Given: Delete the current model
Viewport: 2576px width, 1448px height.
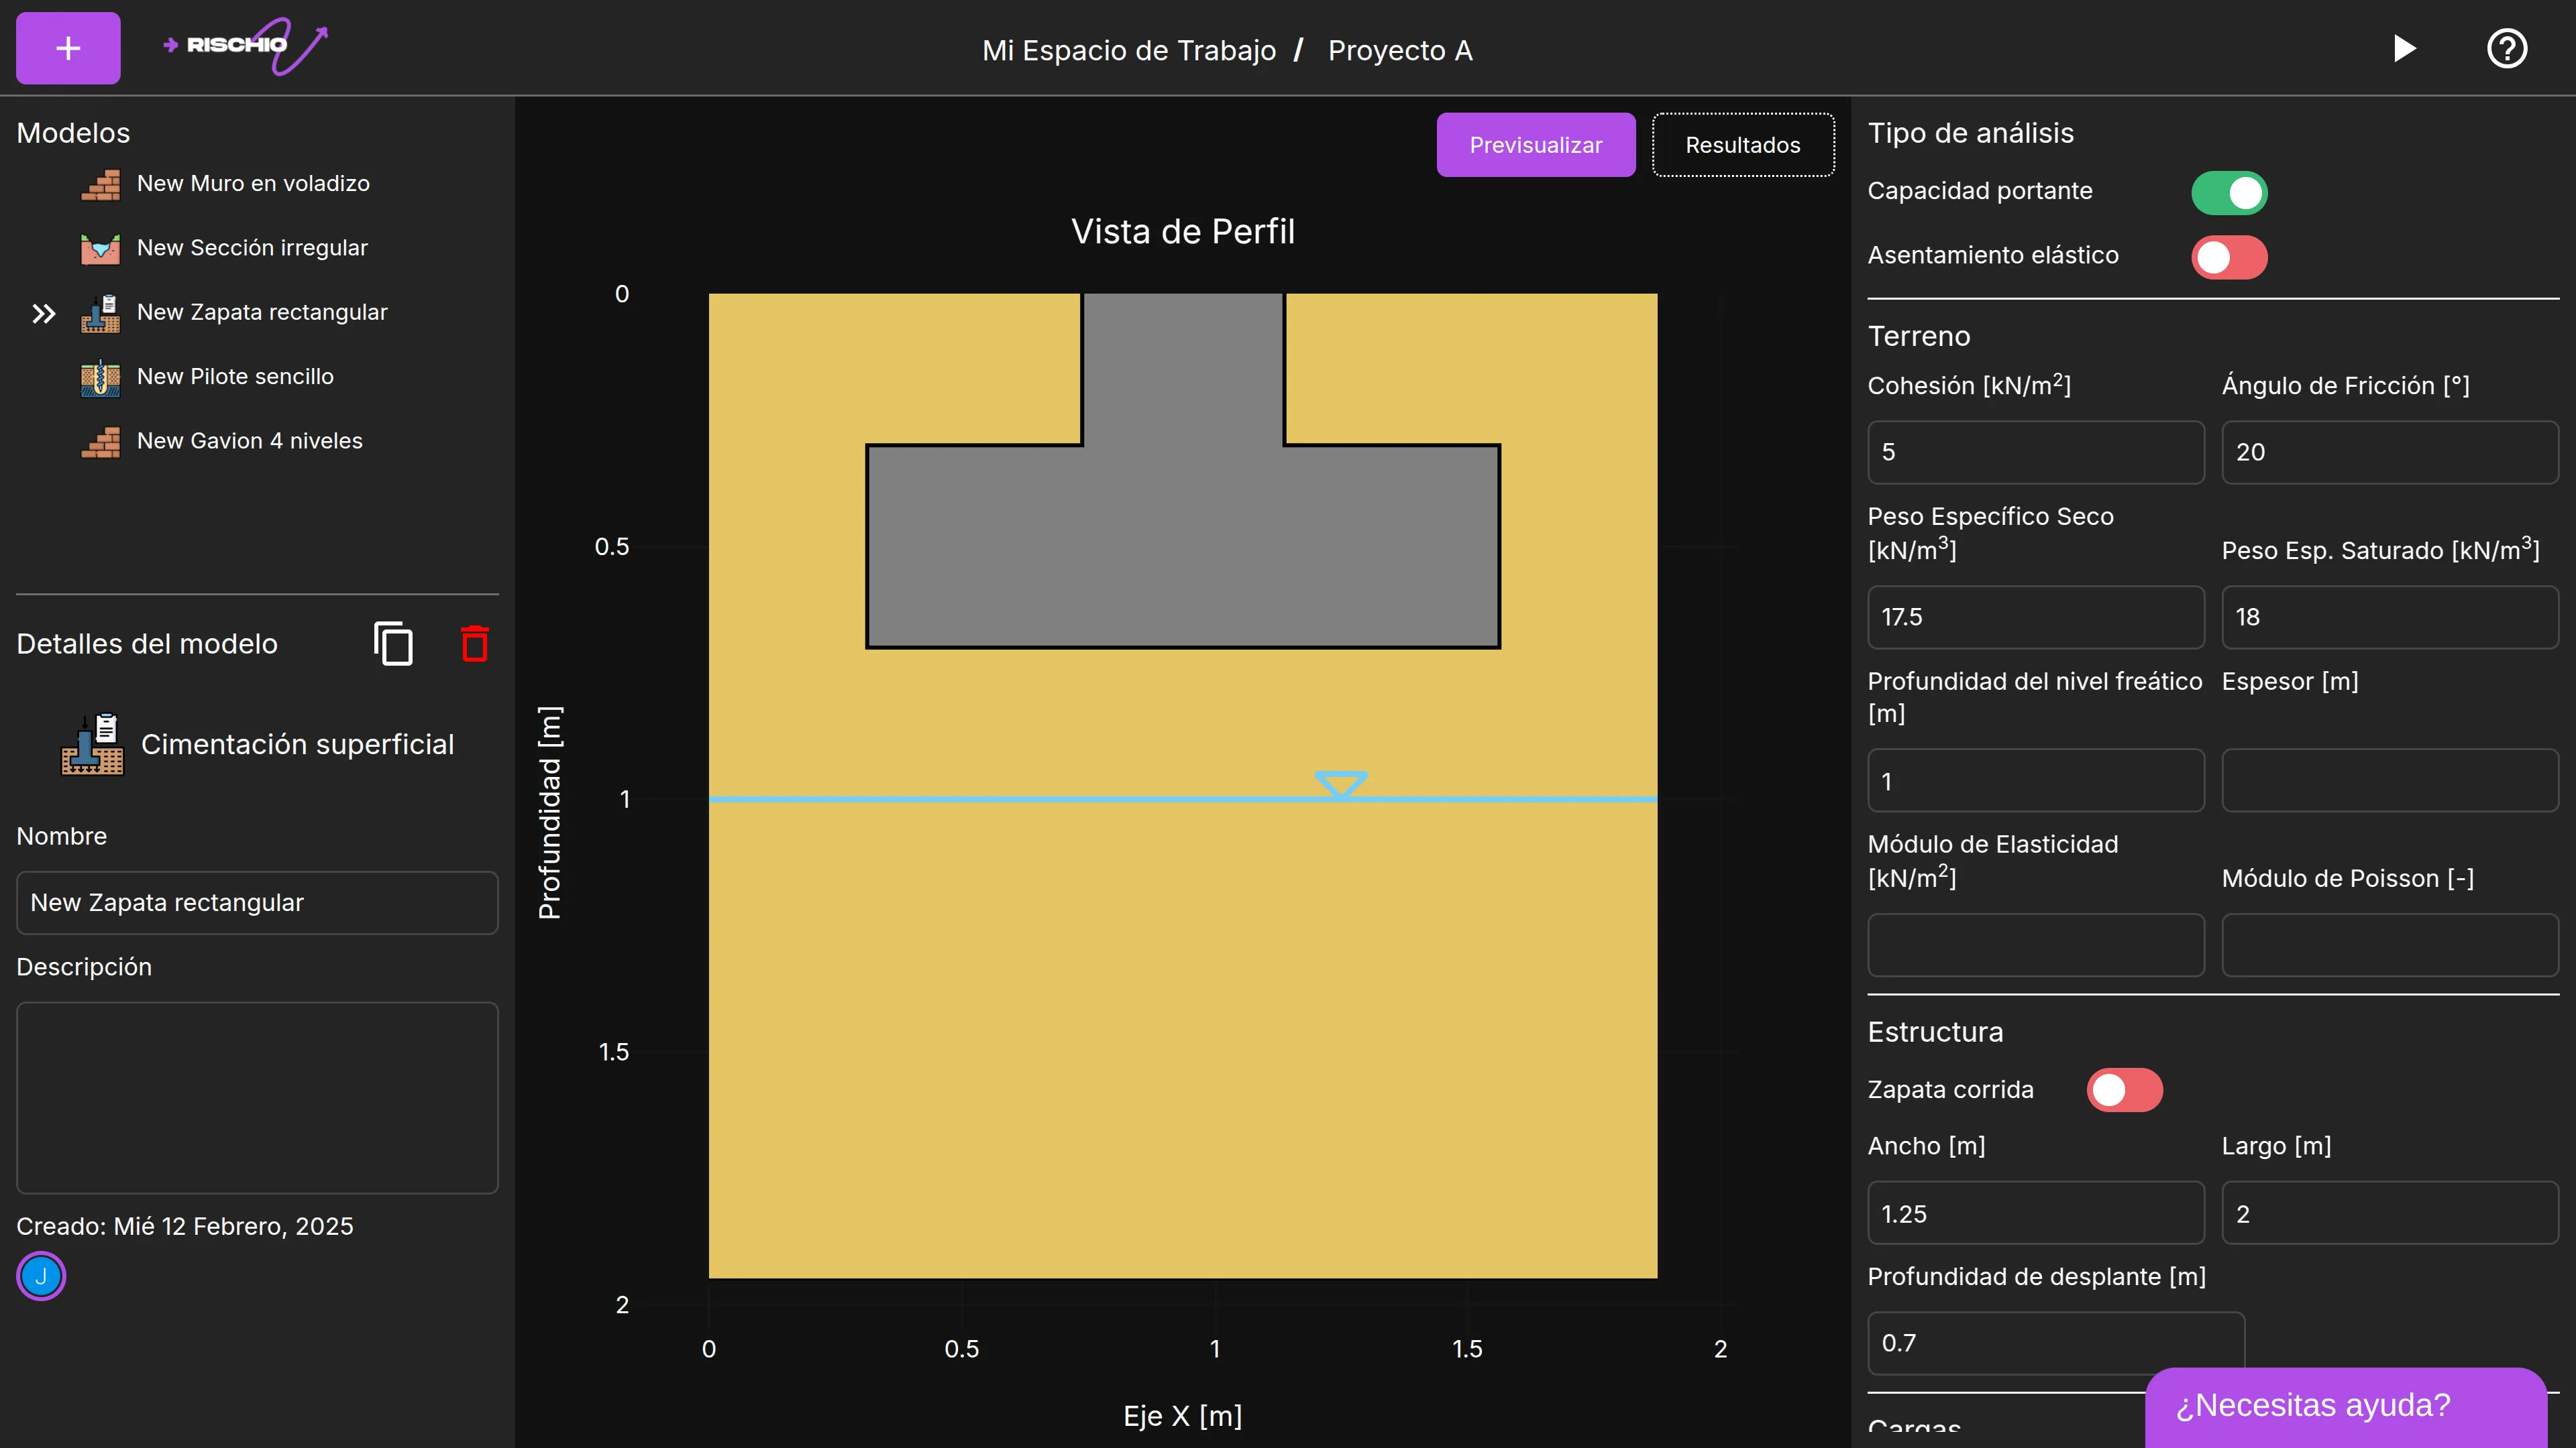Looking at the screenshot, I should point(474,644).
